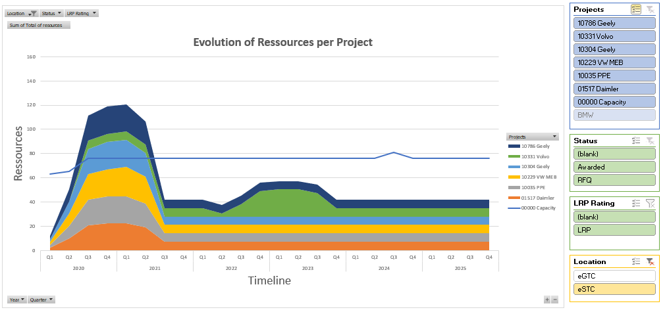Toggle 10786 Geely in Projects slicer
The height and width of the screenshot is (312, 665).
[614, 23]
